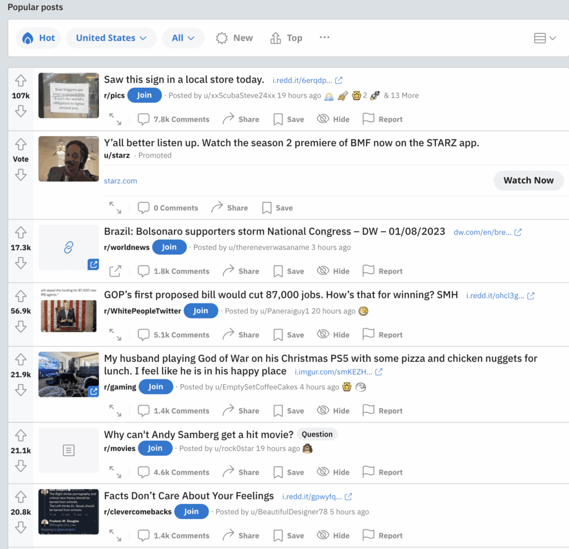Open the All communities filter dropdown

pyautogui.click(x=183, y=38)
